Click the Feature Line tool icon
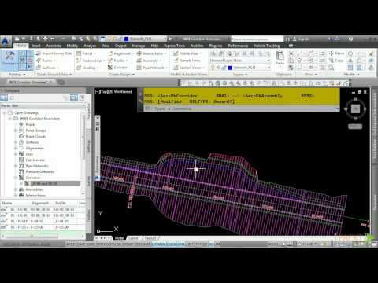Image resolution: width=378 pixels, height=283 pixels. point(79,61)
